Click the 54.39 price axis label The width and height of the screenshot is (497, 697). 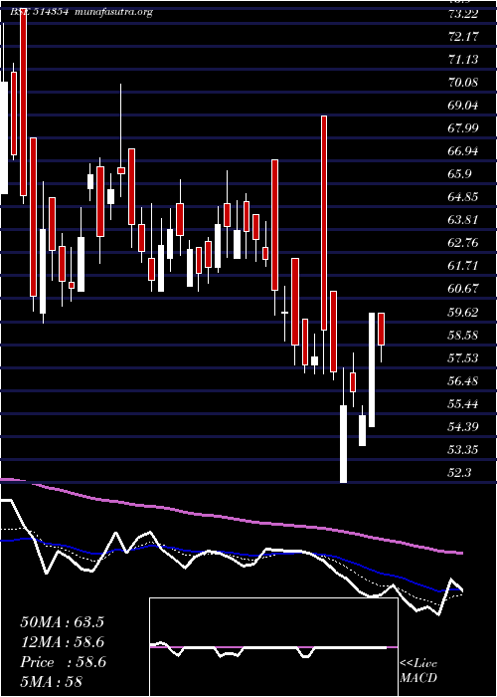point(464,427)
